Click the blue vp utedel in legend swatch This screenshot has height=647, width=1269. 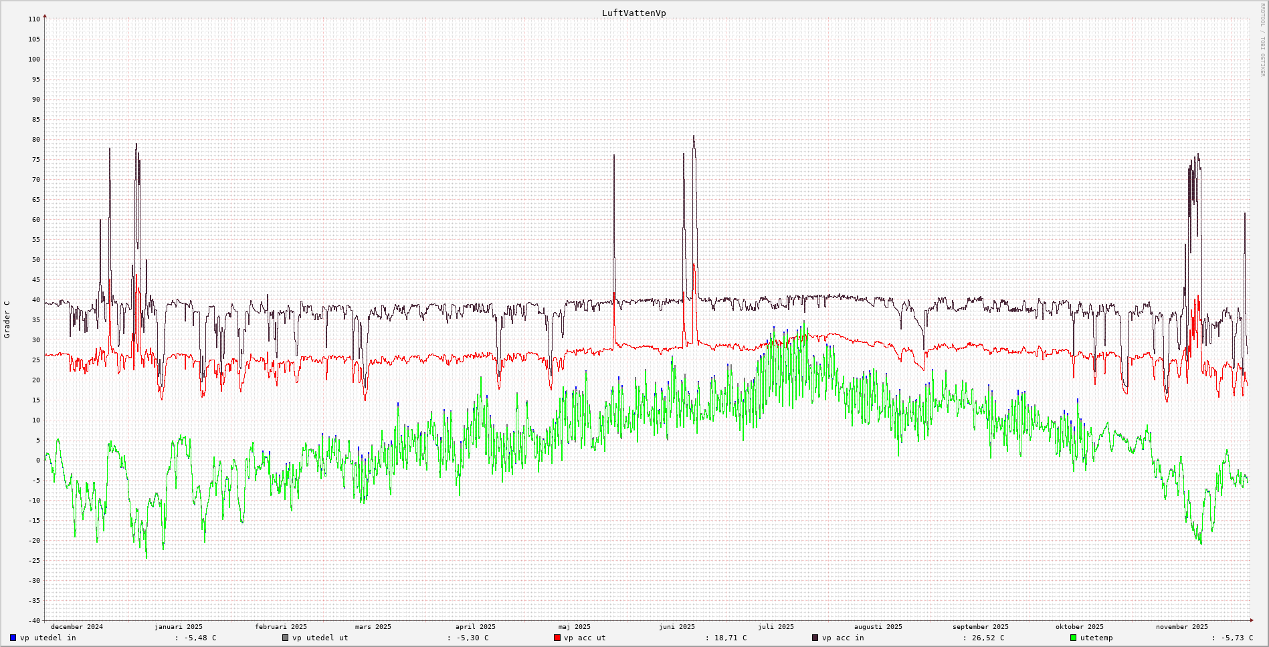click(13, 638)
